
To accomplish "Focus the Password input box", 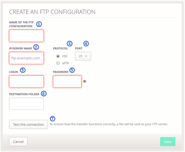I will 67,82.
